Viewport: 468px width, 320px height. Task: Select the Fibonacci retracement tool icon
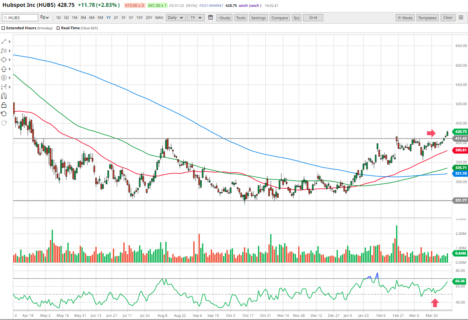tap(4, 51)
